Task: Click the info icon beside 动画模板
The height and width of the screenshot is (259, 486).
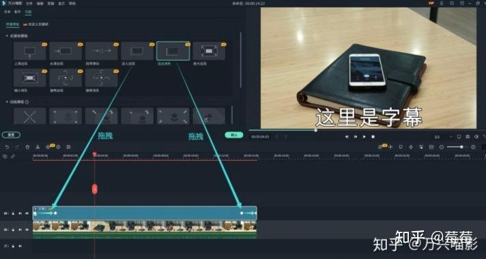Action: tap(27, 102)
